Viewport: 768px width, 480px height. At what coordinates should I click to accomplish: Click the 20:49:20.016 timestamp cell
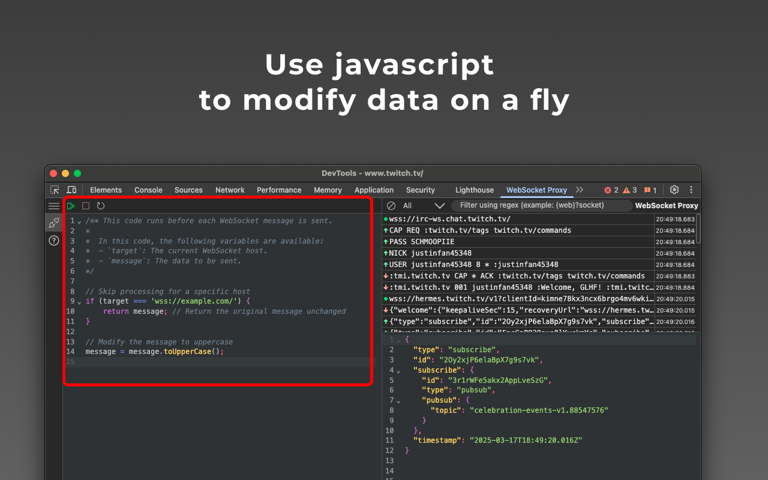click(675, 322)
